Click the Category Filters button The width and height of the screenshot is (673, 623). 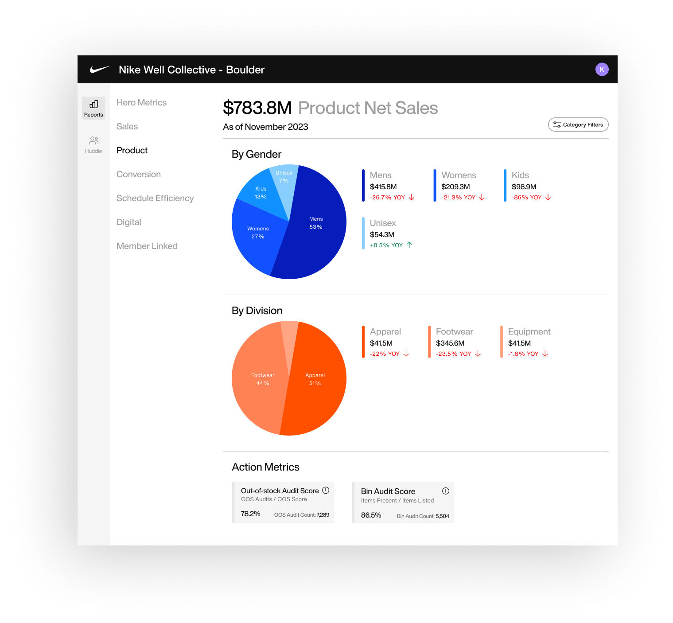(578, 125)
